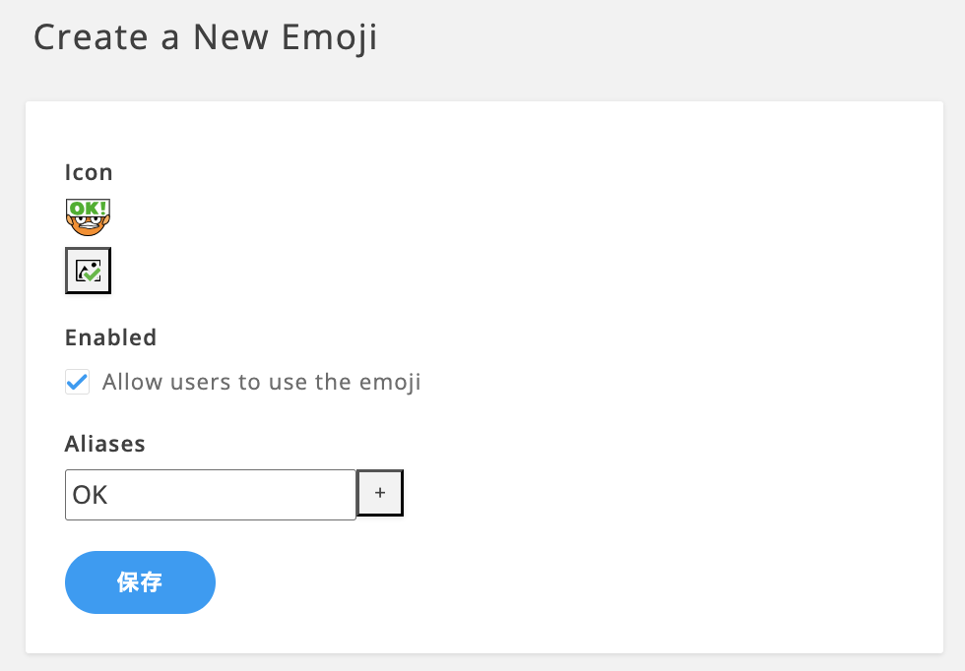The image size is (965, 671).
Task: Click the "Create a New Emoji" heading
Action: [206, 37]
